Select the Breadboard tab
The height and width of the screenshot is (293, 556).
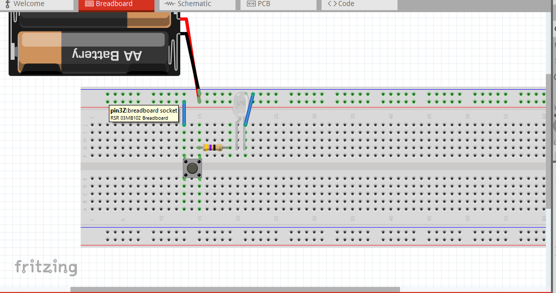coord(114,4)
